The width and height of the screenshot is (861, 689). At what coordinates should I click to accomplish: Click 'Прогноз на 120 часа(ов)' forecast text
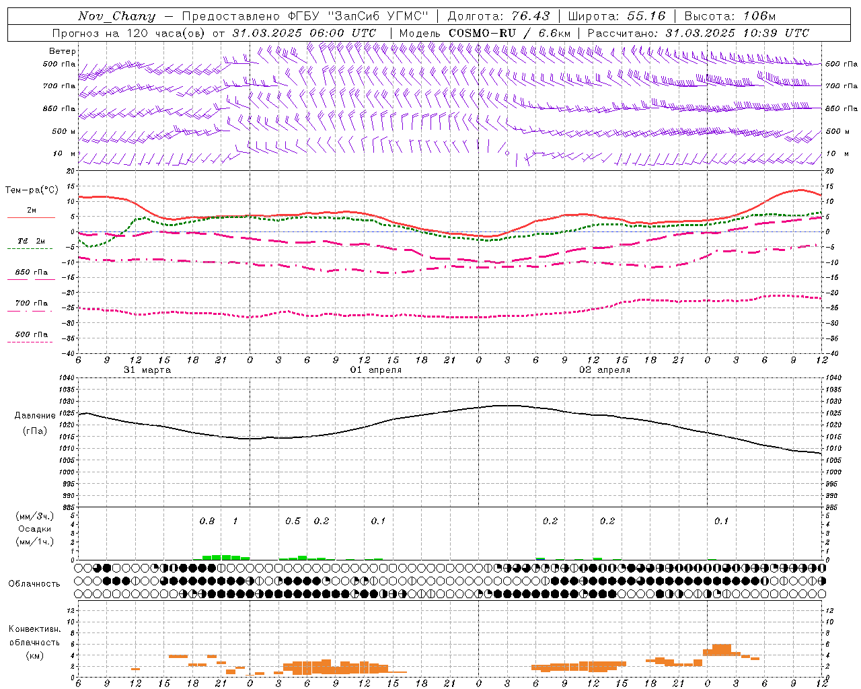click(130, 33)
